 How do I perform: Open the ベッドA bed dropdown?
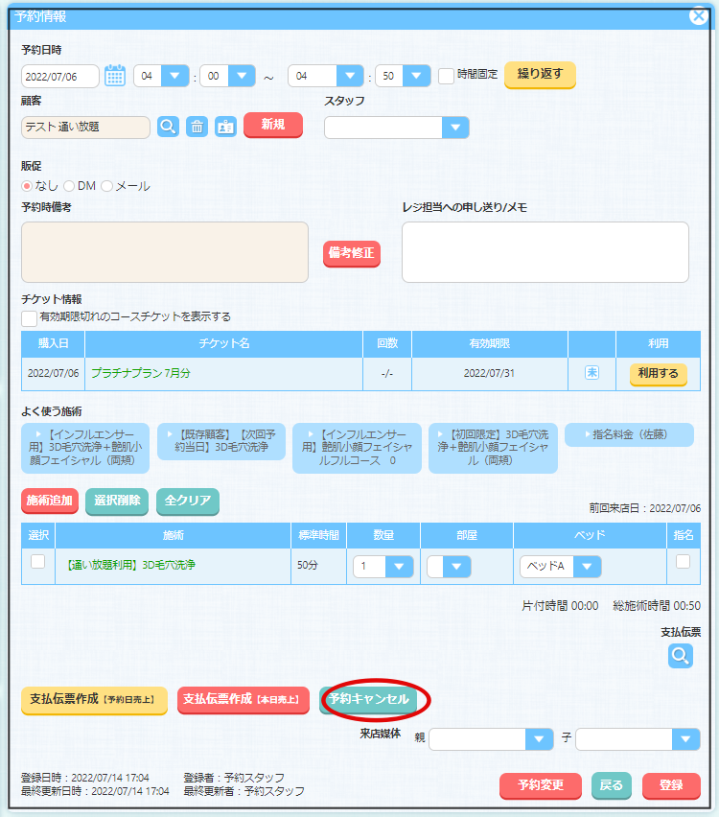point(587,567)
